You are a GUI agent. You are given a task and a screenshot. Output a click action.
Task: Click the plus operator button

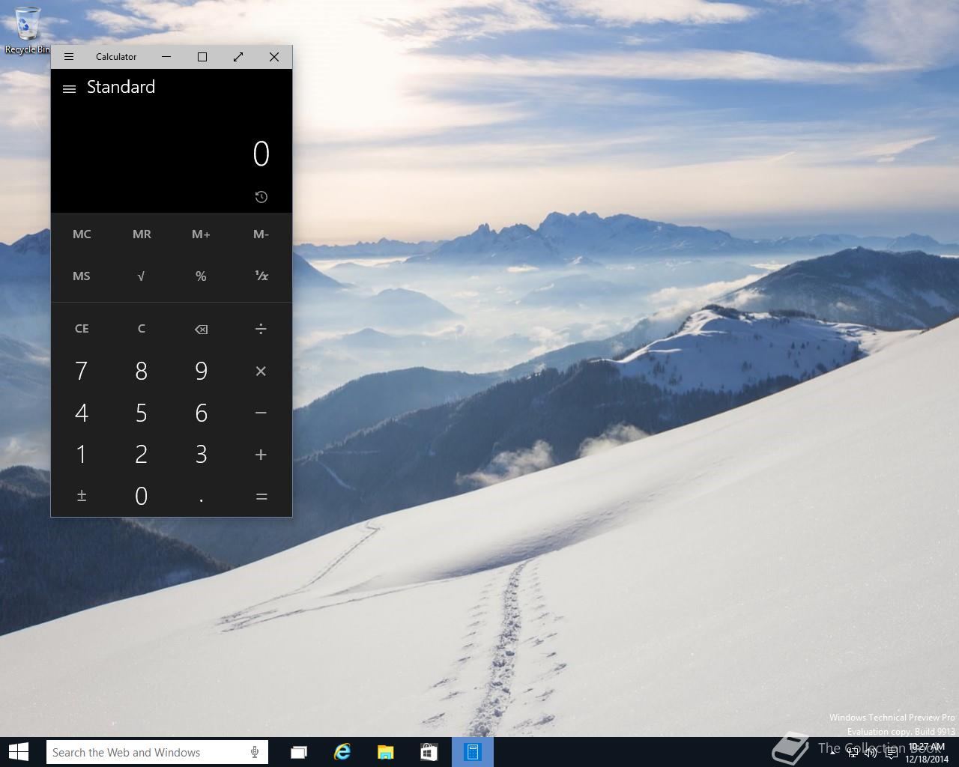point(261,455)
